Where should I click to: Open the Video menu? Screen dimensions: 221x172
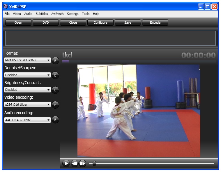[17, 14]
